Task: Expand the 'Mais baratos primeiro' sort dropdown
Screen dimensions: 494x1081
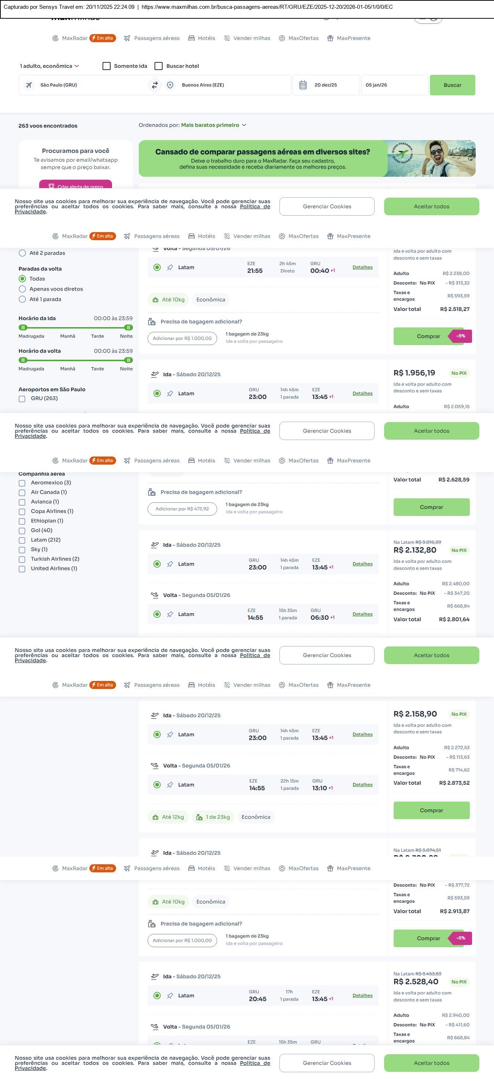Action: pyautogui.click(x=214, y=125)
